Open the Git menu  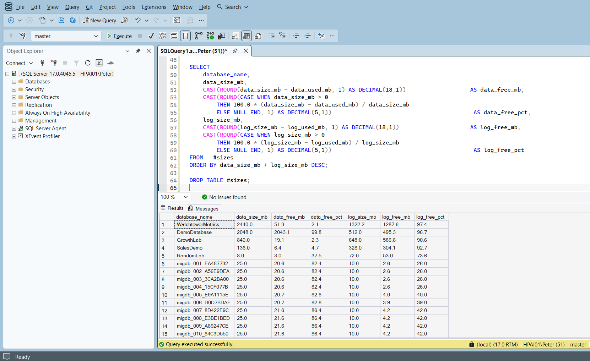point(89,7)
